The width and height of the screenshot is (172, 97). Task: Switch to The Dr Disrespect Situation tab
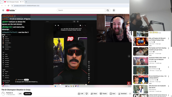pyautogui.click(x=13, y=2)
